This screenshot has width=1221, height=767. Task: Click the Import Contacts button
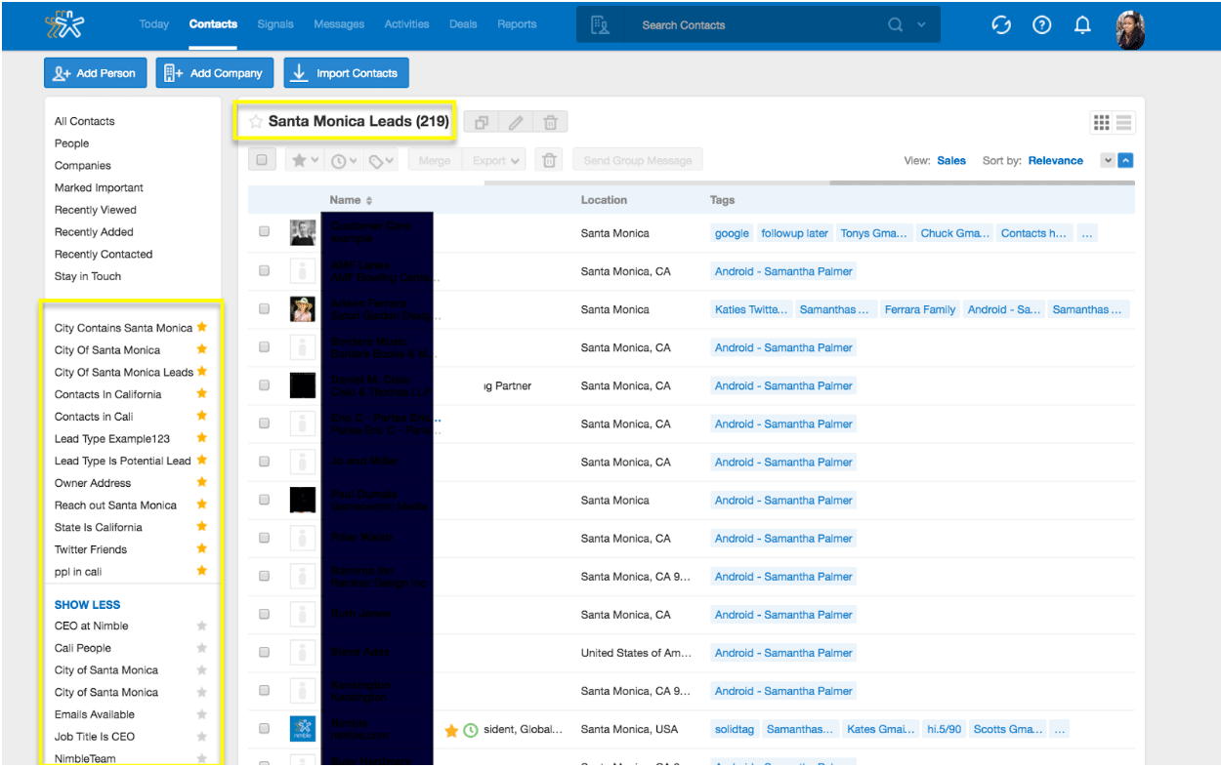(347, 73)
